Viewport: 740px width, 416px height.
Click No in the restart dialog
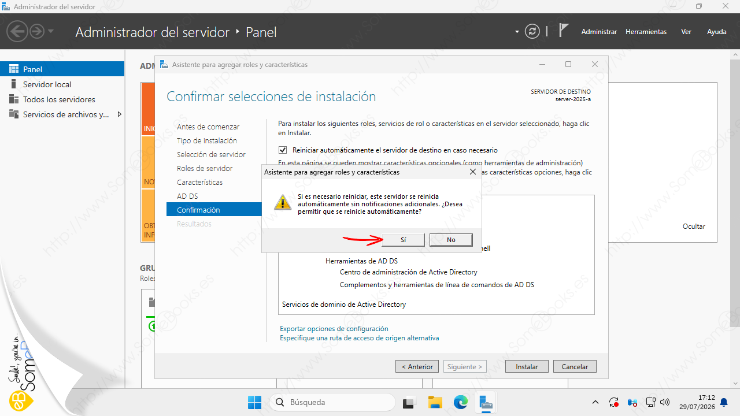[x=451, y=240]
